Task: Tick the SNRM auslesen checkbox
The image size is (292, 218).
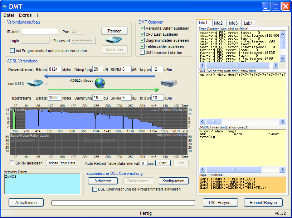Action: pyautogui.click(x=13, y=163)
